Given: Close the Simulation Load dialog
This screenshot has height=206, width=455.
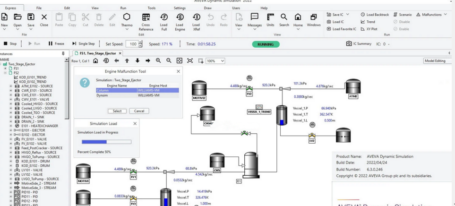Looking at the screenshot, I should 135,124.
